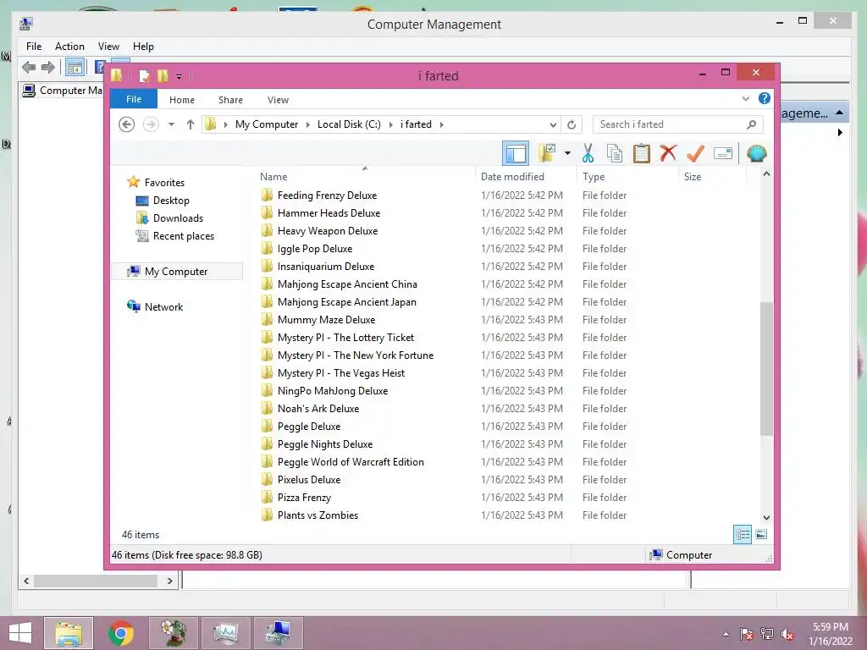Click the Paste clipboard icon
867x650 pixels.
coord(642,153)
